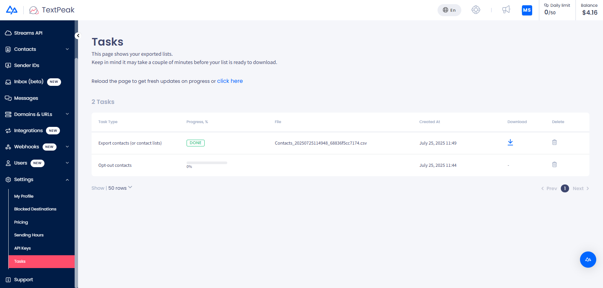Open the help lifebuoy icon

click(476, 10)
